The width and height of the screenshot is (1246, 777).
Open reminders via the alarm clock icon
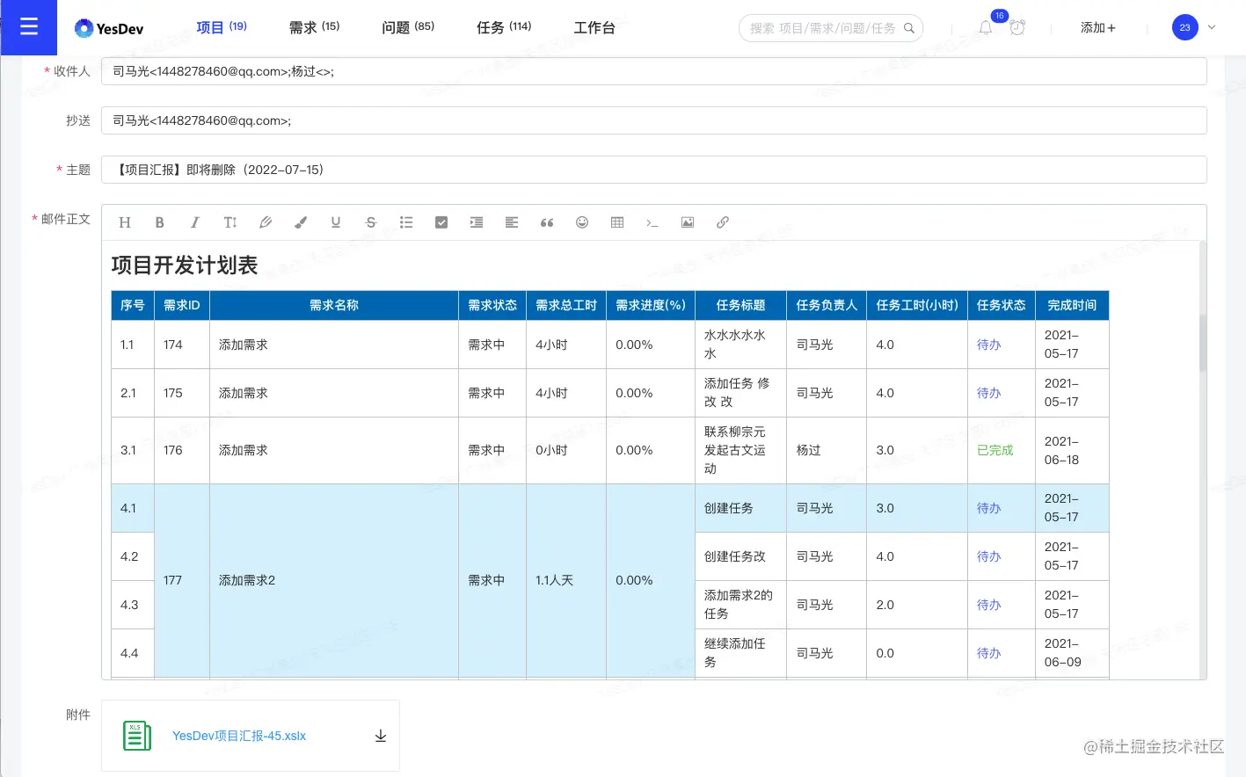click(x=1017, y=27)
